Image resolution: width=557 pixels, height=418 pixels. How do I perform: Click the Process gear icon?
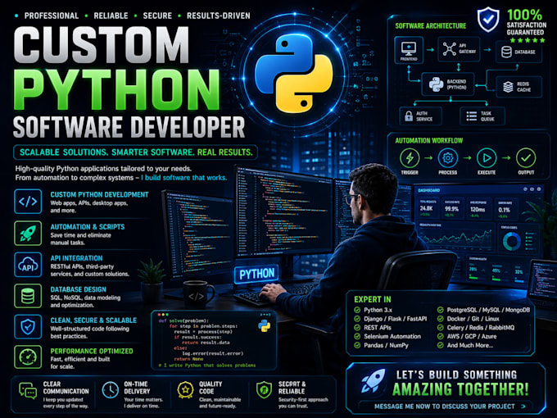click(447, 158)
